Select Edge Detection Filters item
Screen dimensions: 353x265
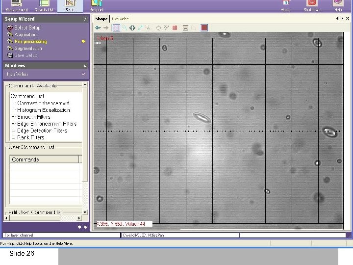tap(42, 131)
